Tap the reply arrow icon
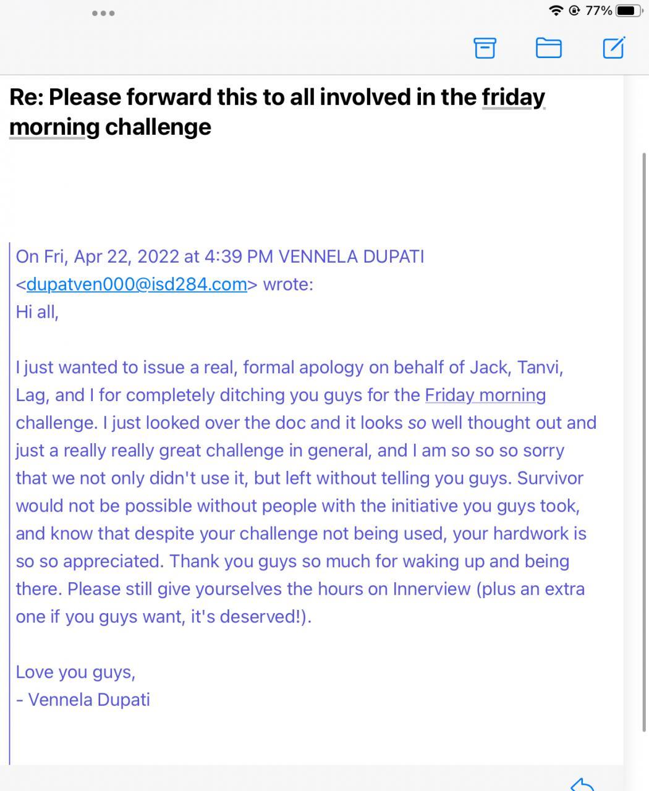 (582, 784)
